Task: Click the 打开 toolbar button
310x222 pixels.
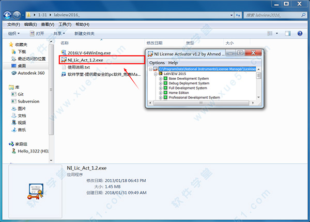Action: 37,33
